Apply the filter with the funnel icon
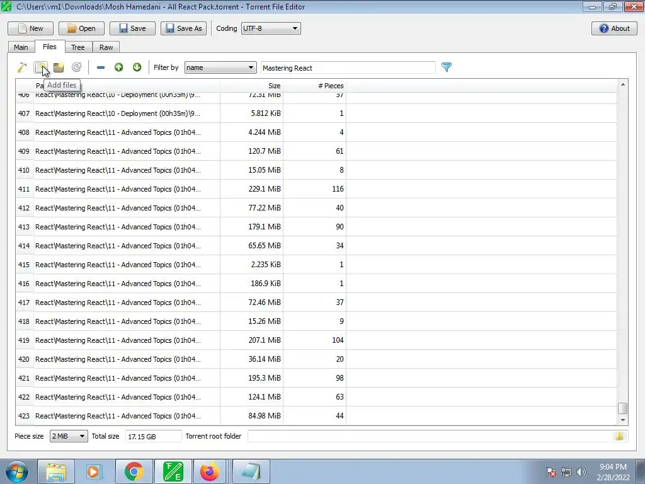Screen dimensions: 645x484 click(x=447, y=67)
